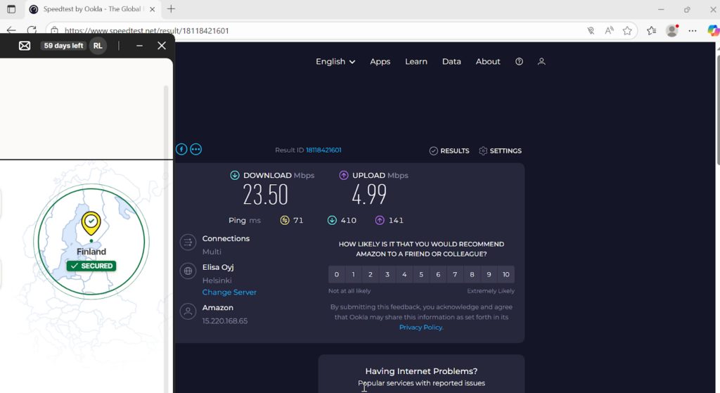This screenshot has width=720, height=393.
Task: Click the address bar URL
Action: point(146,31)
